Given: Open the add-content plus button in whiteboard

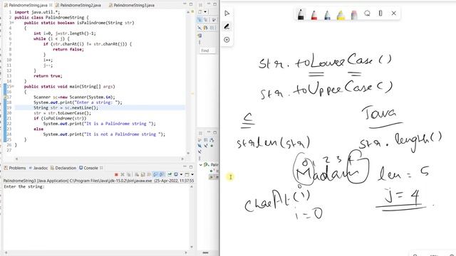Looking at the screenshot, I should click(x=227, y=40).
